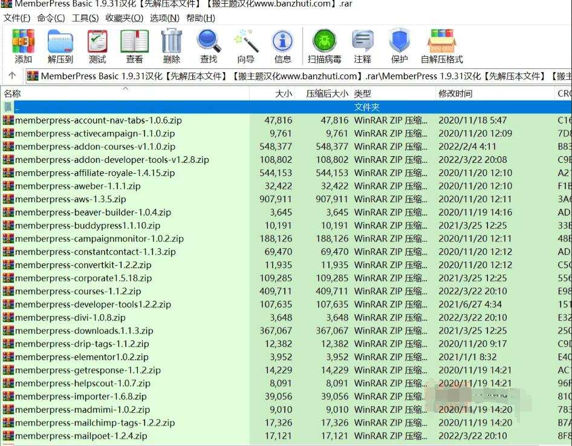
Task: Click icon of memberpress-divi-1.0.8.zip
Action: (8, 317)
